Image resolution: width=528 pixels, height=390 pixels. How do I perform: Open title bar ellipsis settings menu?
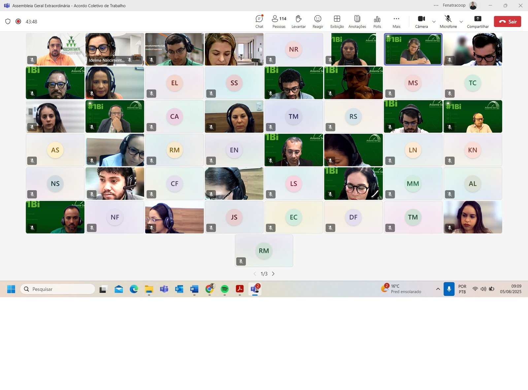pyautogui.click(x=436, y=6)
